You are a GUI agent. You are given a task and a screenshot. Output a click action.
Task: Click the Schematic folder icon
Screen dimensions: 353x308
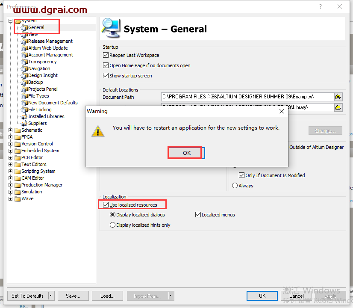click(18, 130)
